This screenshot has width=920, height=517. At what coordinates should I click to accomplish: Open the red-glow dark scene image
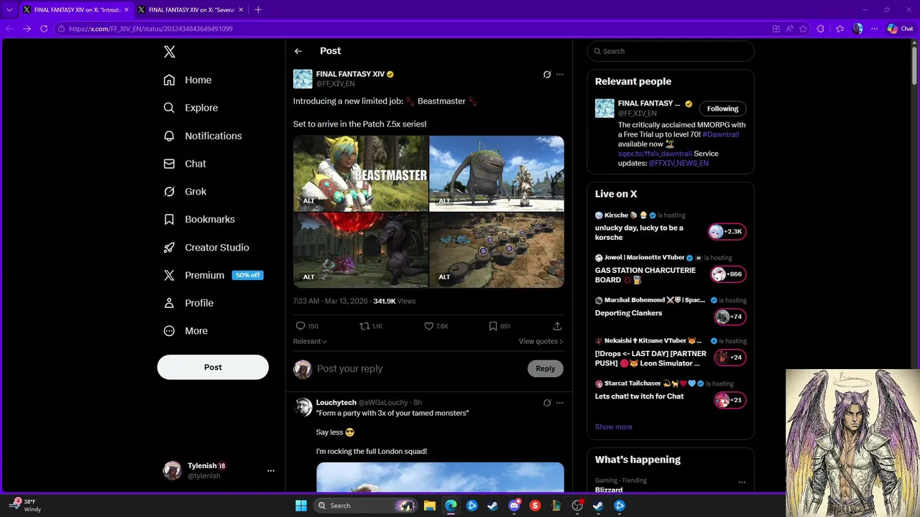point(360,250)
